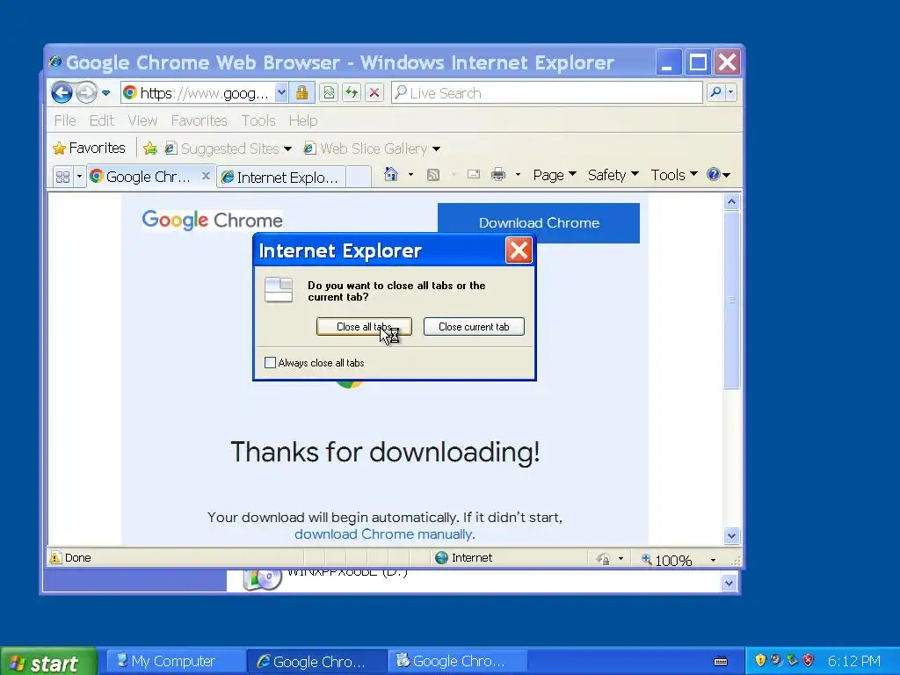Click the page scrollbar down arrow
The height and width of the screenshot is (675, 900).
(731, 535)
